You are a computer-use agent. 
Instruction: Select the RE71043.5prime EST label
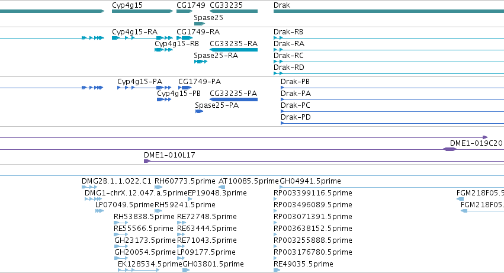click(x=207, y=241)
